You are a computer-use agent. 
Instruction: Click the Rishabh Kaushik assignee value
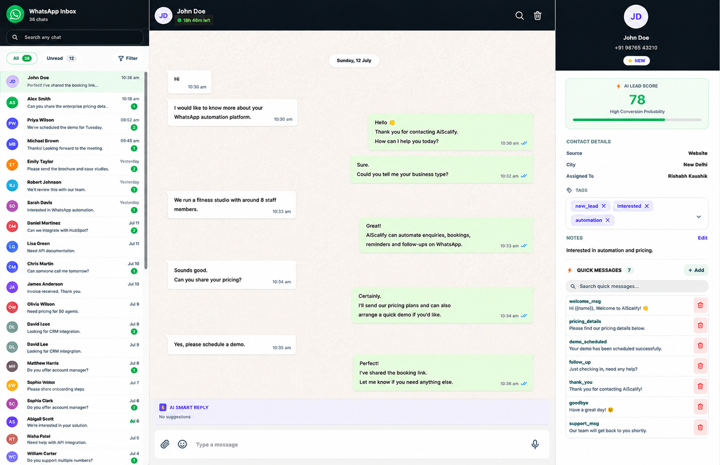[x=688, y=176]
